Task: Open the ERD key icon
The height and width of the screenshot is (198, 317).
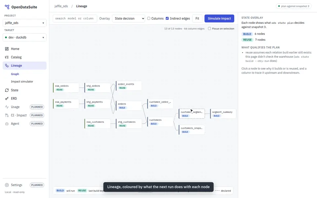Action: pyautogui.click(x=7, y=98)
